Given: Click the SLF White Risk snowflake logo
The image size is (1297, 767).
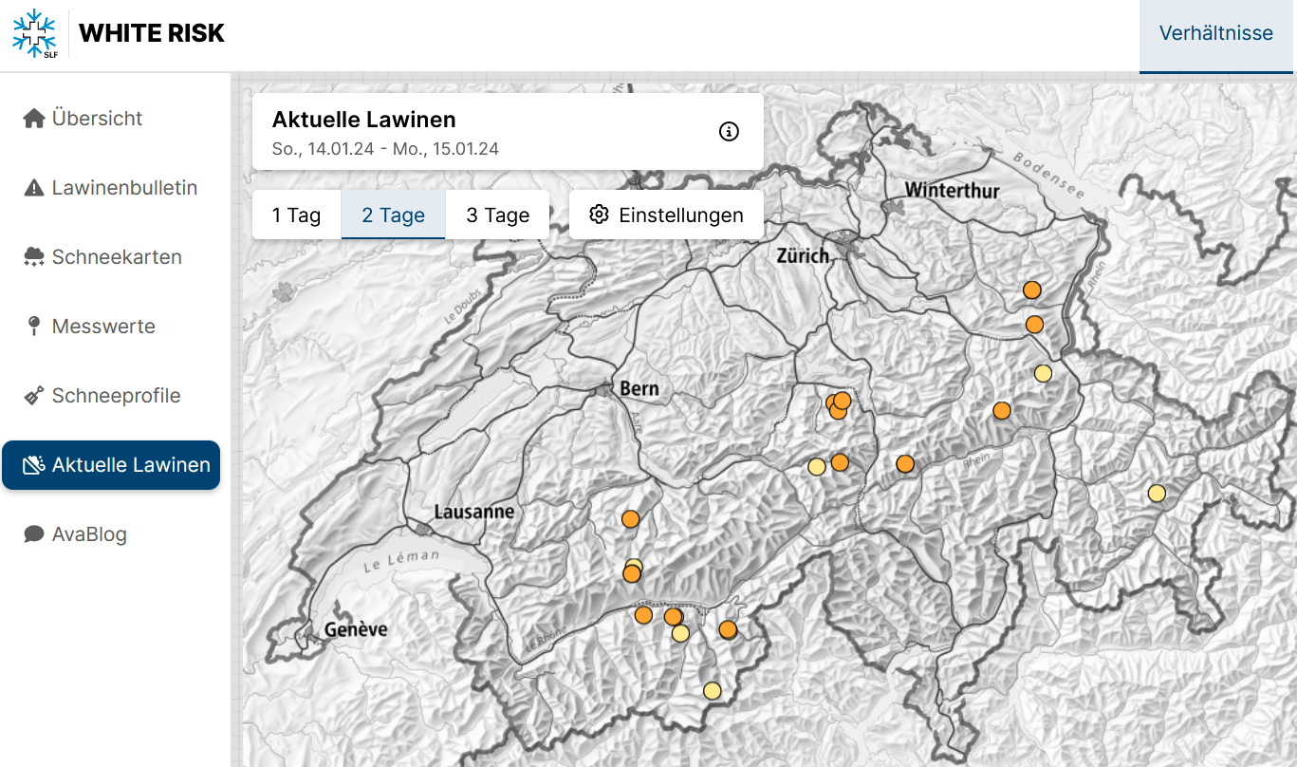Looking at the screenshot, I should (34, 34).
